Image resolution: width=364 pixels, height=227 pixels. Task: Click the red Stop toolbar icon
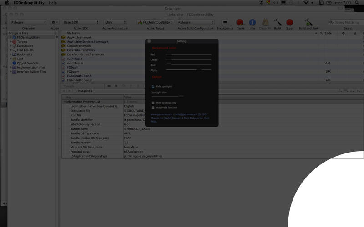click(x=289, y=22)
